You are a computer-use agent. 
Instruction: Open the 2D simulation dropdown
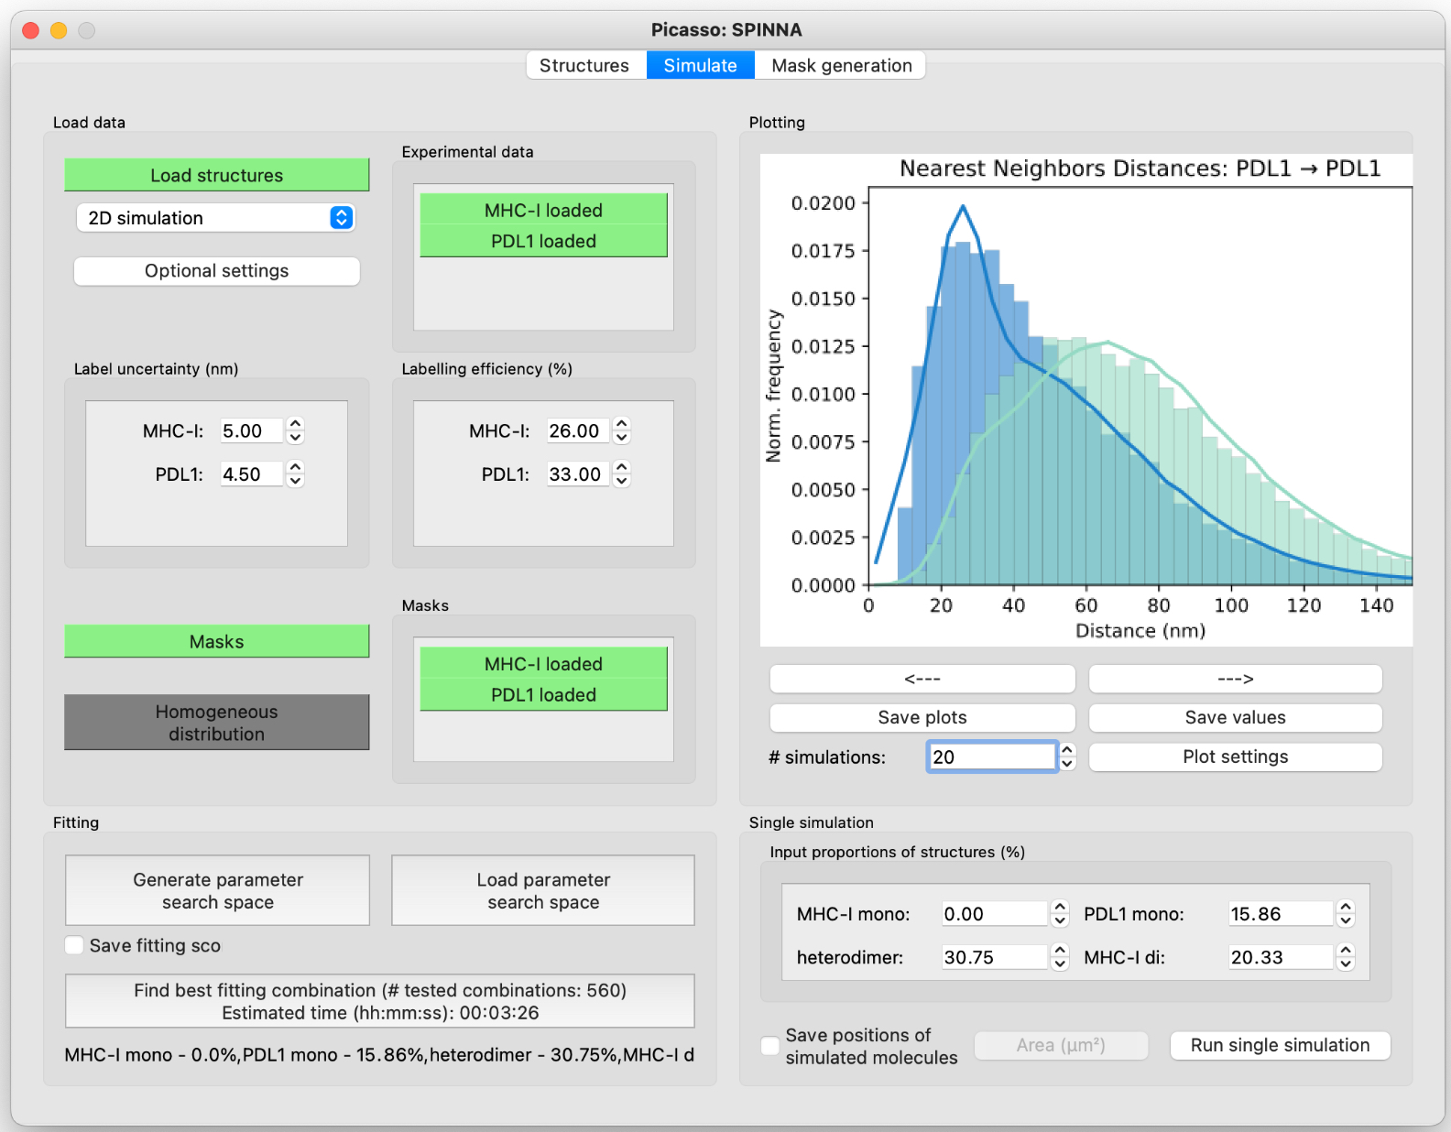point(216,218)
